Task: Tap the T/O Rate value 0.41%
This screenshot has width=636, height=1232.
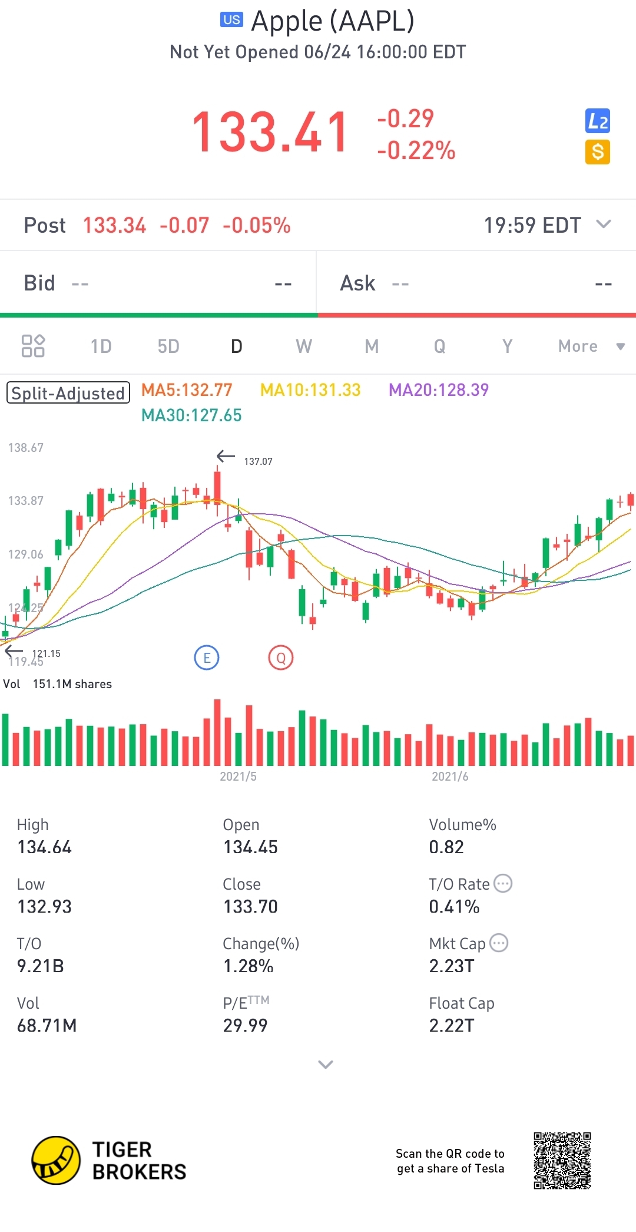Action: 454,907
